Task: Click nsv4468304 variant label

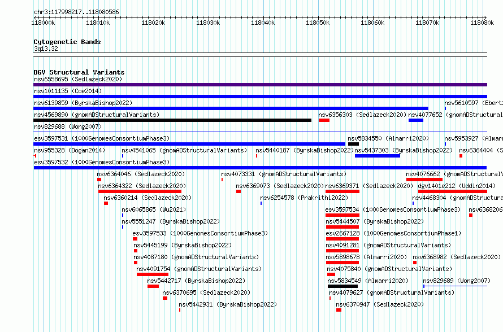Action: 457,198
